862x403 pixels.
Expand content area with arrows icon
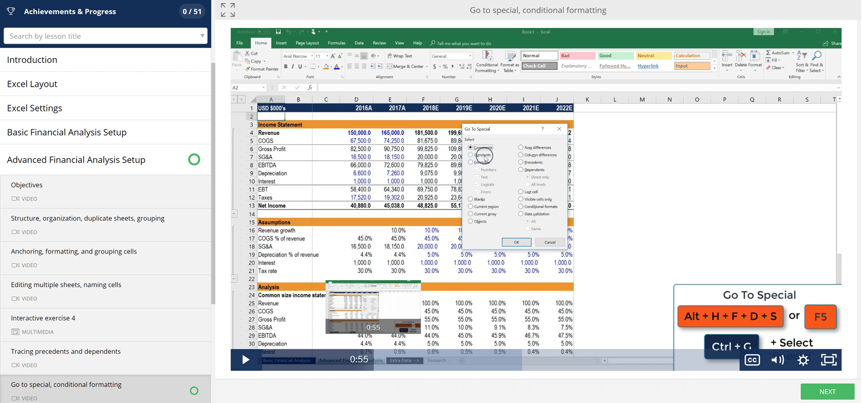(228, 10)
